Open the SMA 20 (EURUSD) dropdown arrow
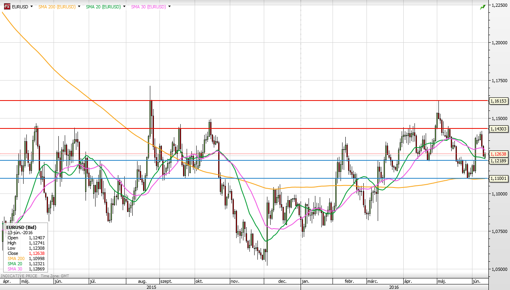 (x=125, y=7)
